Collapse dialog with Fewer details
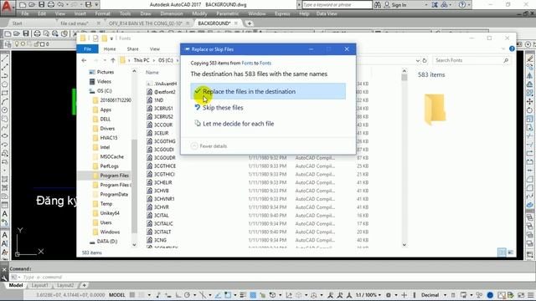 pos(209,146)
